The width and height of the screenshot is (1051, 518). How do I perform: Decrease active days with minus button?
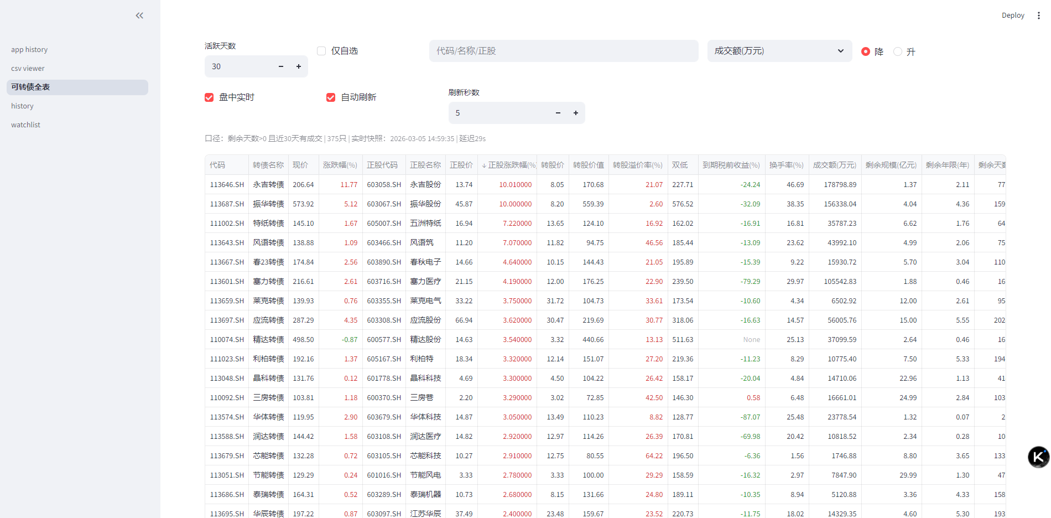(x=281, y=66)
